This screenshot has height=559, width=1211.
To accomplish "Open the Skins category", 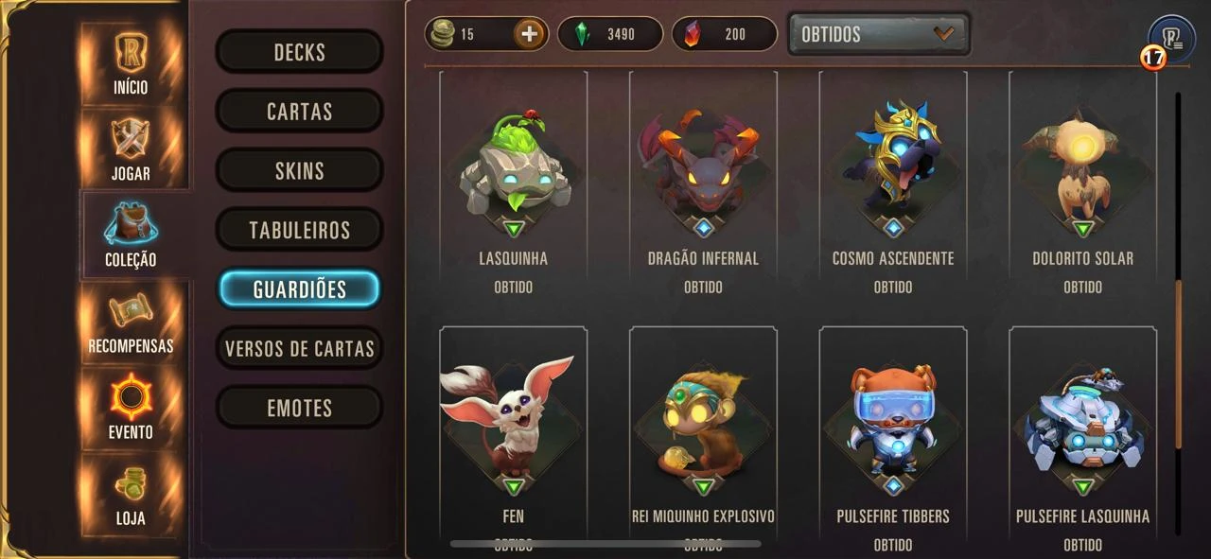I will 300,171.
